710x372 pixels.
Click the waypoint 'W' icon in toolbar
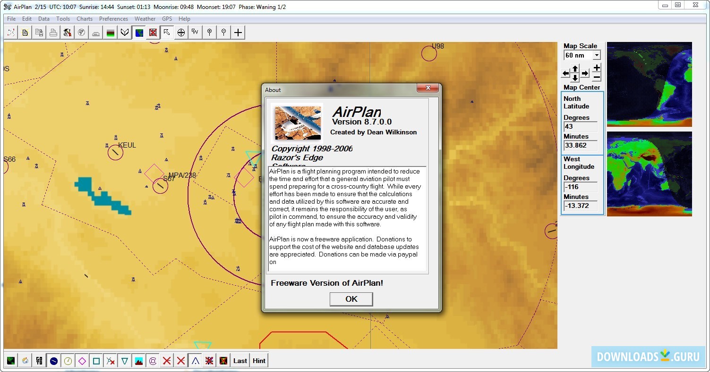point(195,32)
